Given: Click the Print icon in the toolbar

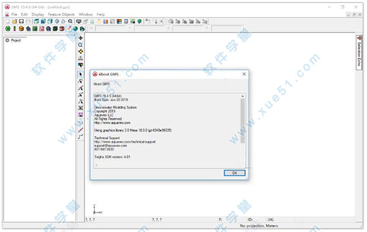Looking at the screenshot, I should pyautogui.click(x=28, y=21).
